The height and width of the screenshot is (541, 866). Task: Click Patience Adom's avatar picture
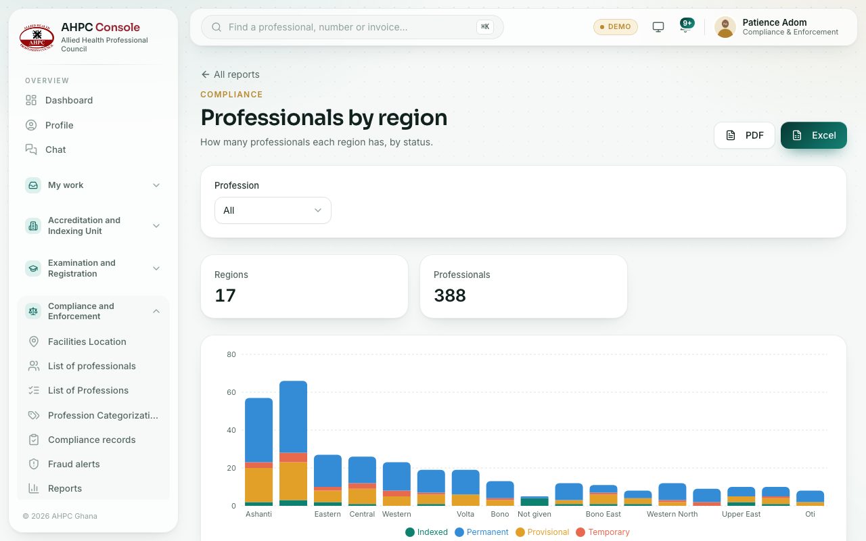725,27
